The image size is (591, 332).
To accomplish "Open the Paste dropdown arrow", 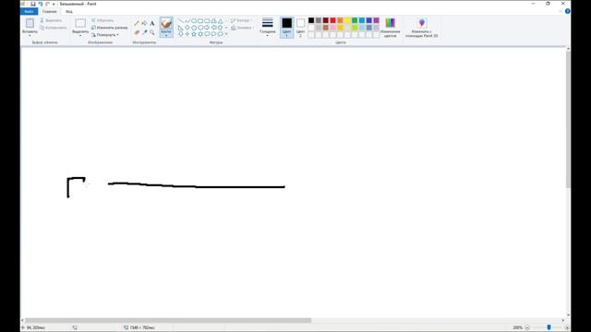I will [30, 34].
